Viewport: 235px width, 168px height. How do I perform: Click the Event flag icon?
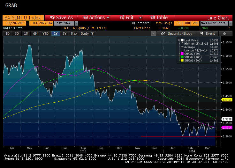[202, 33]
